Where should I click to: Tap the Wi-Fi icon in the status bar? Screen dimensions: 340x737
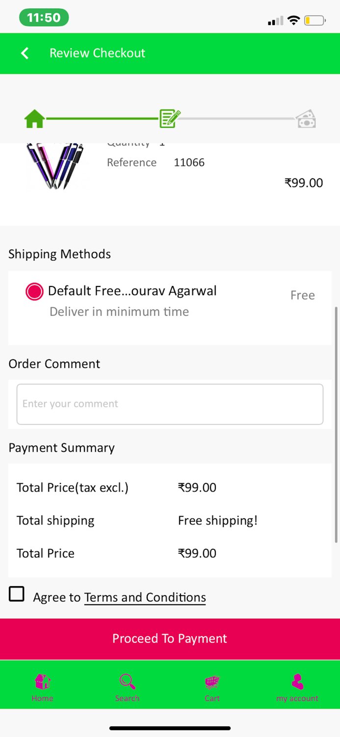click(293, 20)
